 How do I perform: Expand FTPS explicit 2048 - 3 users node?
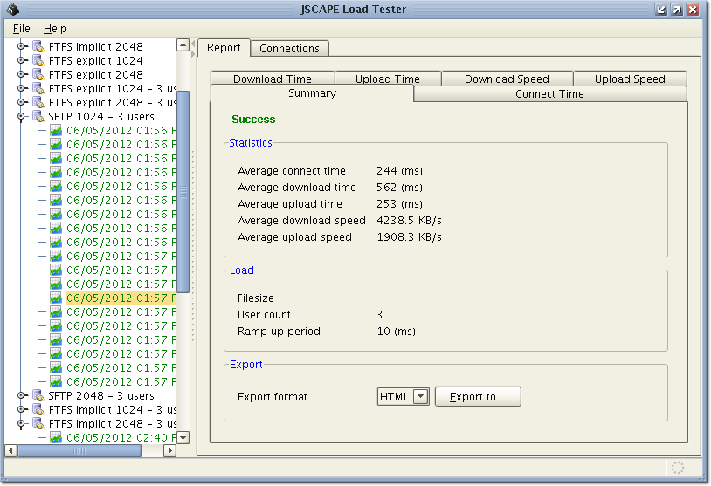[21, 103]
